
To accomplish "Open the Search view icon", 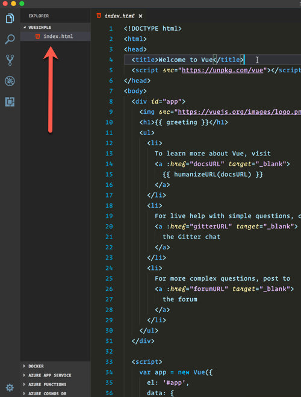I will click(x=10, y=39).
